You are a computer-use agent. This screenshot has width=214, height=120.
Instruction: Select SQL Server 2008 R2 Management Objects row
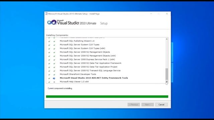(x=85, y=52)
